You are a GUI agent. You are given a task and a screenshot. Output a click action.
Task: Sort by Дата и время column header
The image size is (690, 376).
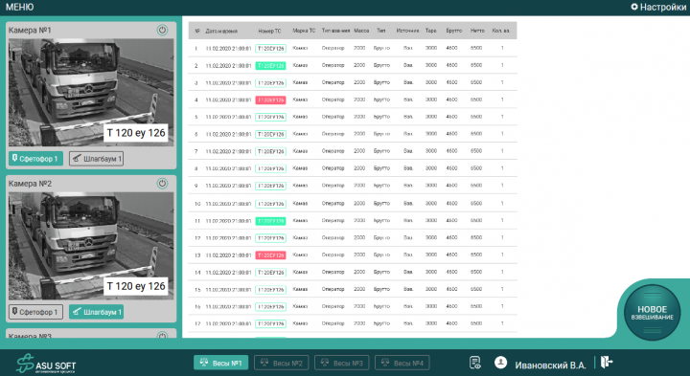tap(221, 32)
